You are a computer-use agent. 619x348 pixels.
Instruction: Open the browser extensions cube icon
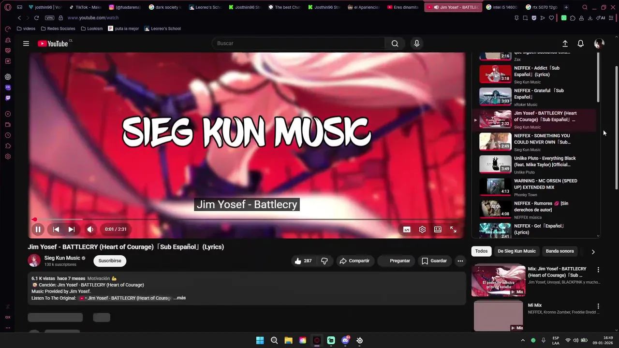click(x=573, y=18)
